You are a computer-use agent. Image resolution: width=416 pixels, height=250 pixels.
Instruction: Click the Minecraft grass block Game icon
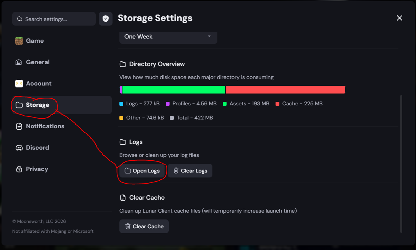(19, 41)
